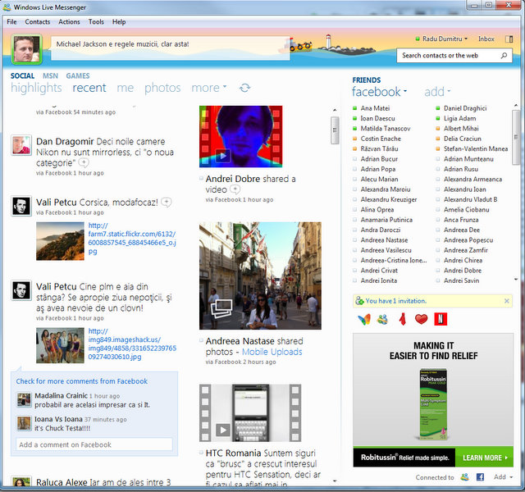The height and width of the screenshot is (492, 525).
Task: Click LEARN MORE on Robitussin ad
Action: coord(485,458)
